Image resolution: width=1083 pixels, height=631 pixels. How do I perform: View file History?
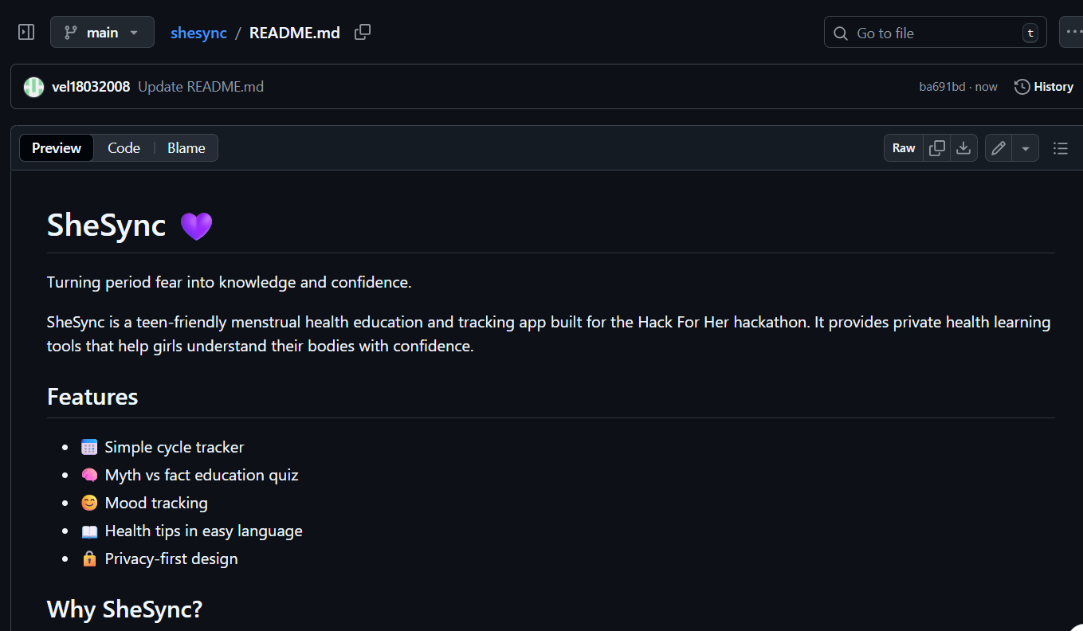tap(1044, 87)
